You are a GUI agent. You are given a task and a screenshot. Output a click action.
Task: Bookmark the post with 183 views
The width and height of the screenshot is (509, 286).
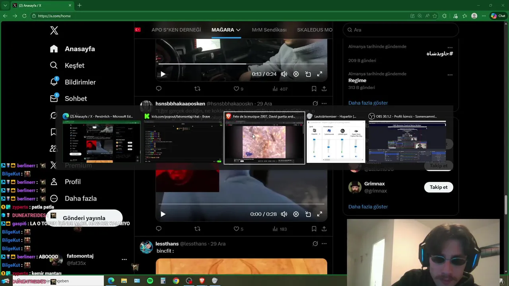314,229
